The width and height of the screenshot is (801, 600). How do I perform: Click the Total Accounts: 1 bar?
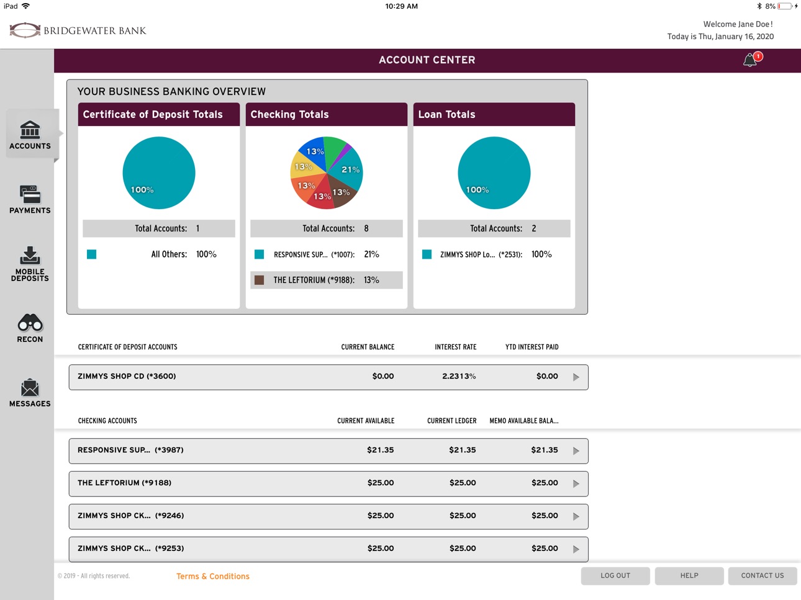tap(159, 228)
